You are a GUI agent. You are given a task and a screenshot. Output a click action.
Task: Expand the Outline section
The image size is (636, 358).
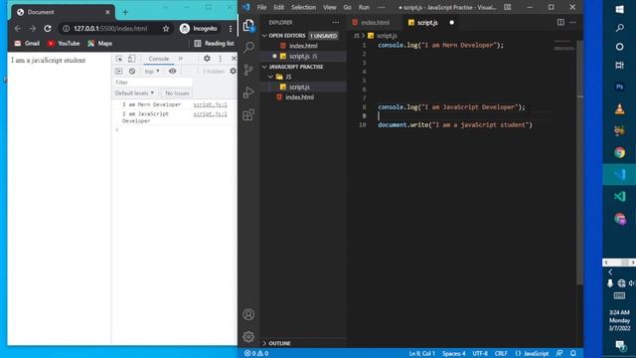[x=264, y=343]
